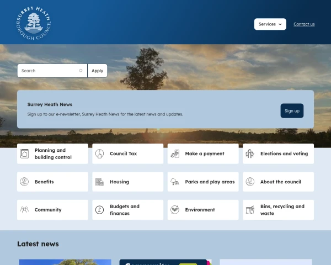
Task: Click the Sign up newsletter button
Action: [x=292, y=111]
